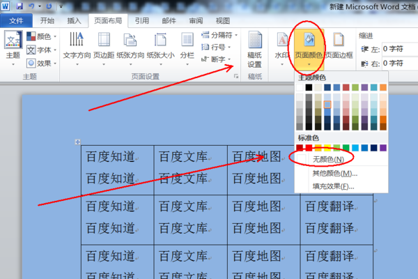Open Page Borders (页面边框) dialog

tap(339, 45)
